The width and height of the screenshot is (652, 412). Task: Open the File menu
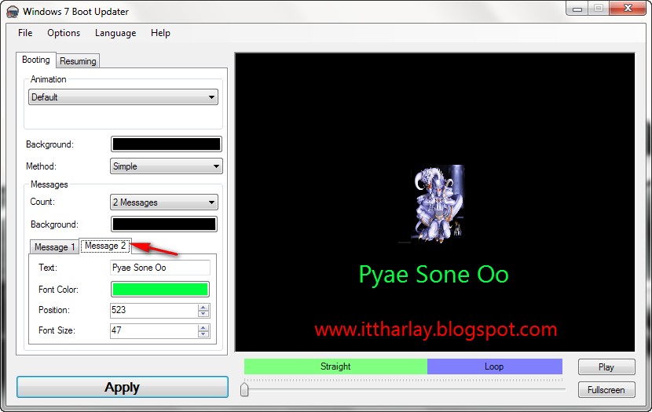[x=25, y=33]
